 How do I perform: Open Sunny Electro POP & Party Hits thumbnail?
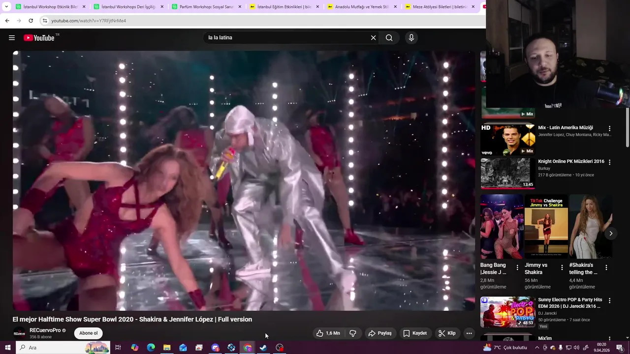[x=508, y=312]
